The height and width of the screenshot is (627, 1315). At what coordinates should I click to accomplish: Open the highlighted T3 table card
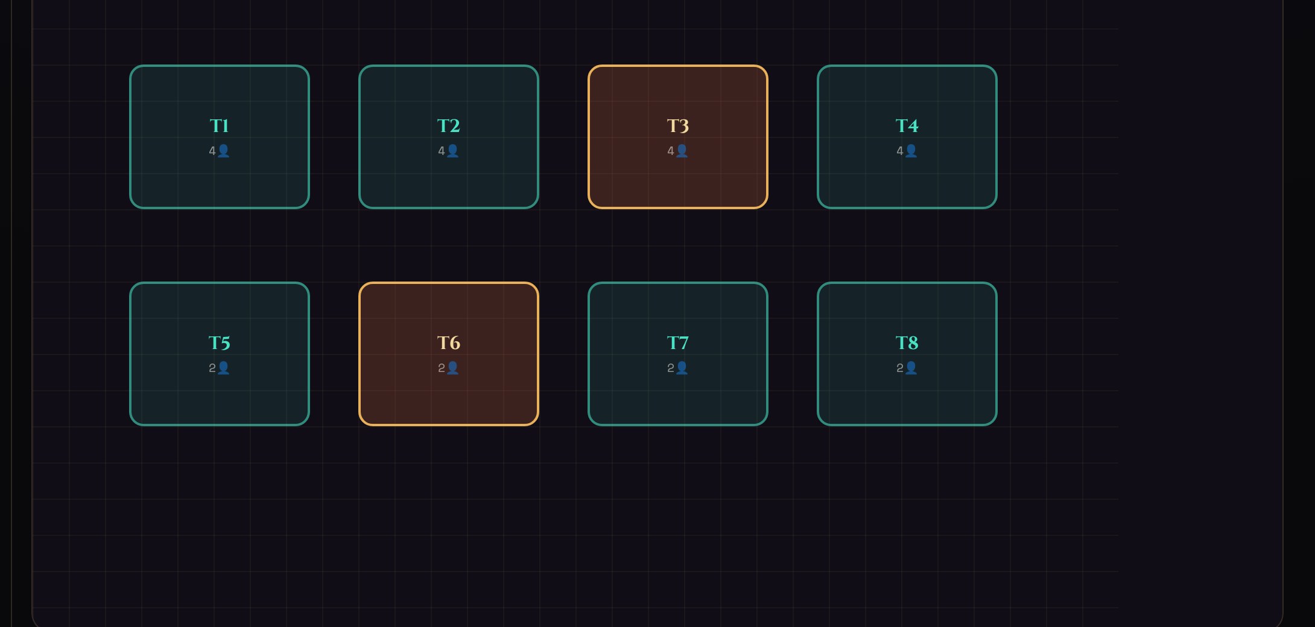pos(678,137)
